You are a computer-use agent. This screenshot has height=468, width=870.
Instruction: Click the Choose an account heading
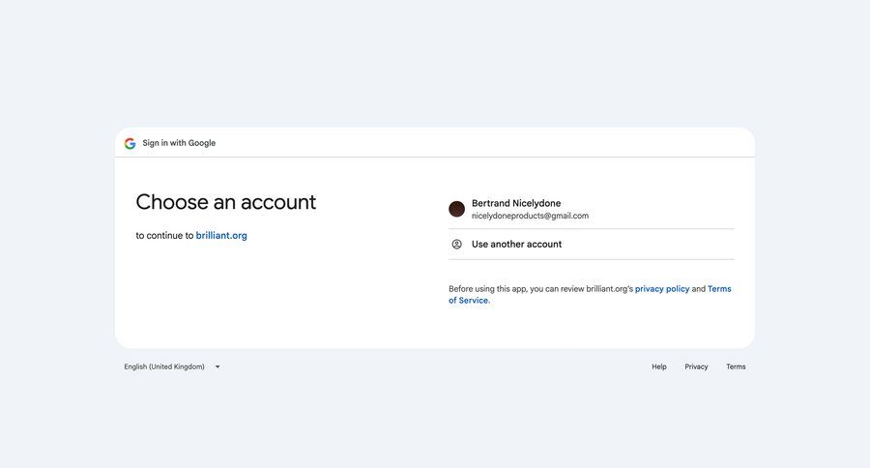pos(226,202)
